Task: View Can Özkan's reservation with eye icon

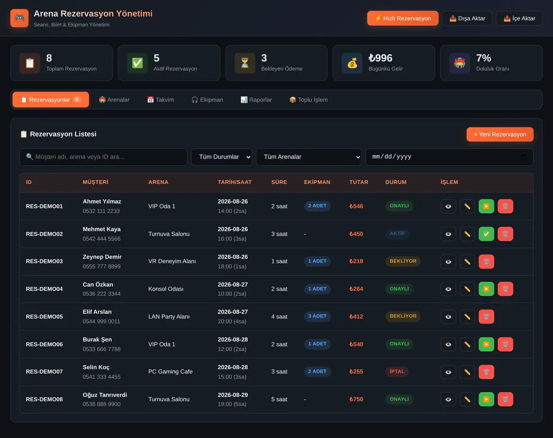Action: point(448,289)
